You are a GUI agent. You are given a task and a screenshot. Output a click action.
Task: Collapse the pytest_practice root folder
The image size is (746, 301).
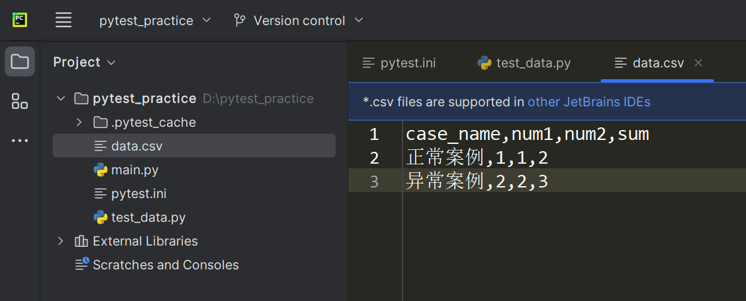(x=62, y=99)
